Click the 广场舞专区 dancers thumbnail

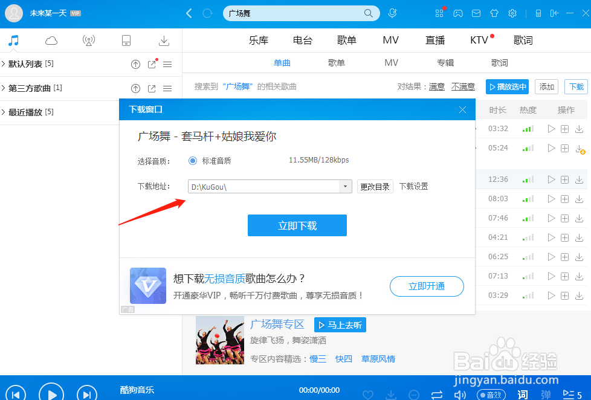[x=220, y=340]
